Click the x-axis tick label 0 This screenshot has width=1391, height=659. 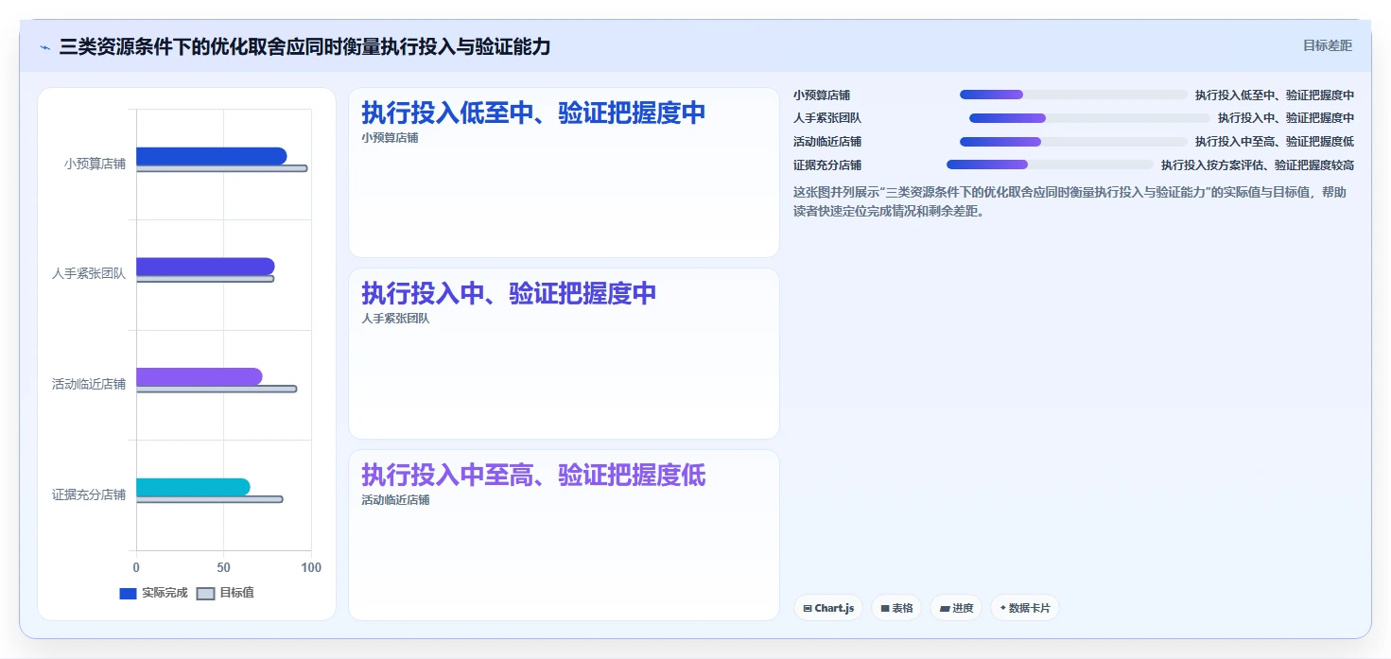pos(136,568)
